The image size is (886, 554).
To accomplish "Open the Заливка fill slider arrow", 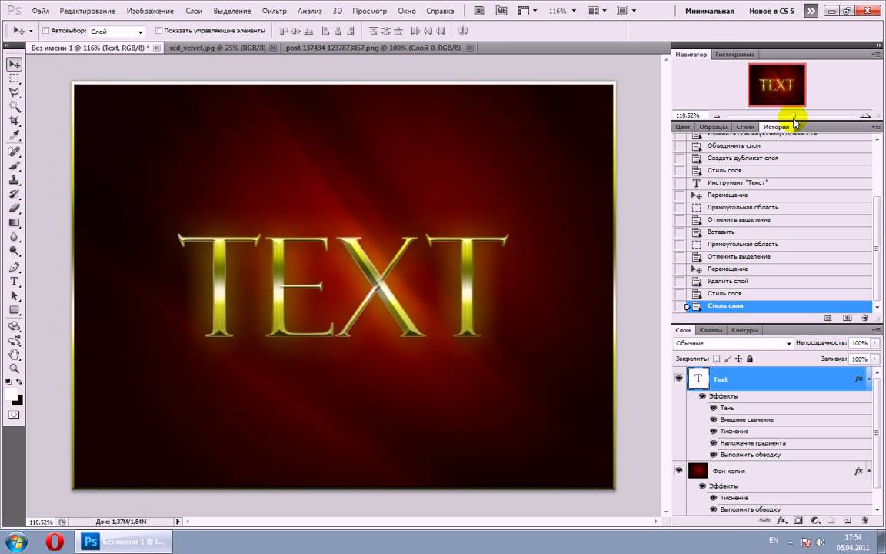I will [x=875, y=359].
